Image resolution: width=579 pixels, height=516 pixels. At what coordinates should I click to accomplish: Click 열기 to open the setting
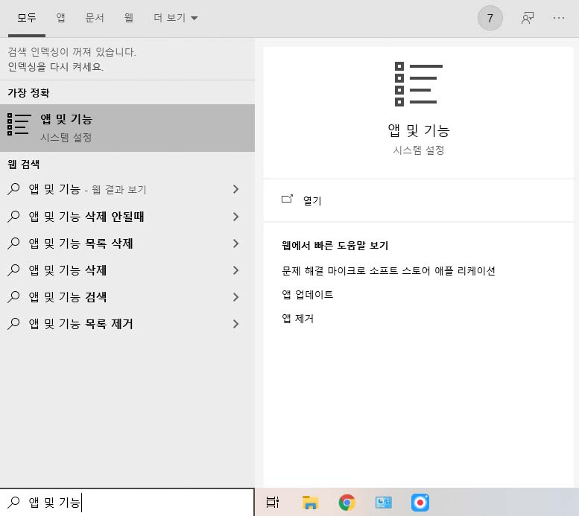pyautogui.click(x=312, y=200)
